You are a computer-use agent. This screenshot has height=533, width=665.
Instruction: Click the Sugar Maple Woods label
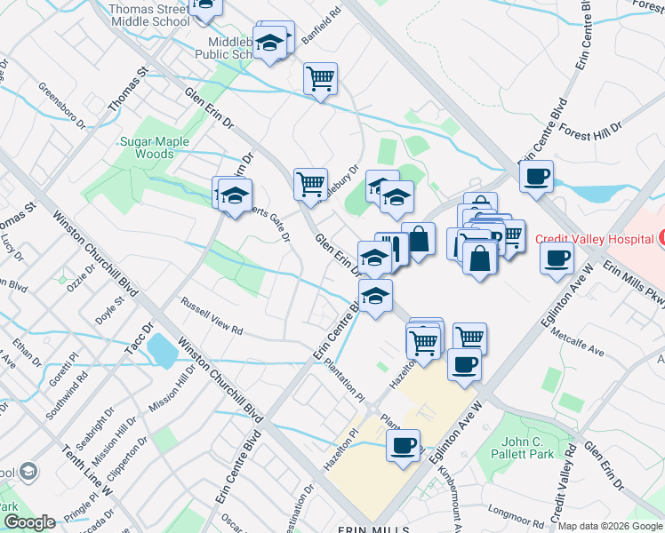point(155,147)
